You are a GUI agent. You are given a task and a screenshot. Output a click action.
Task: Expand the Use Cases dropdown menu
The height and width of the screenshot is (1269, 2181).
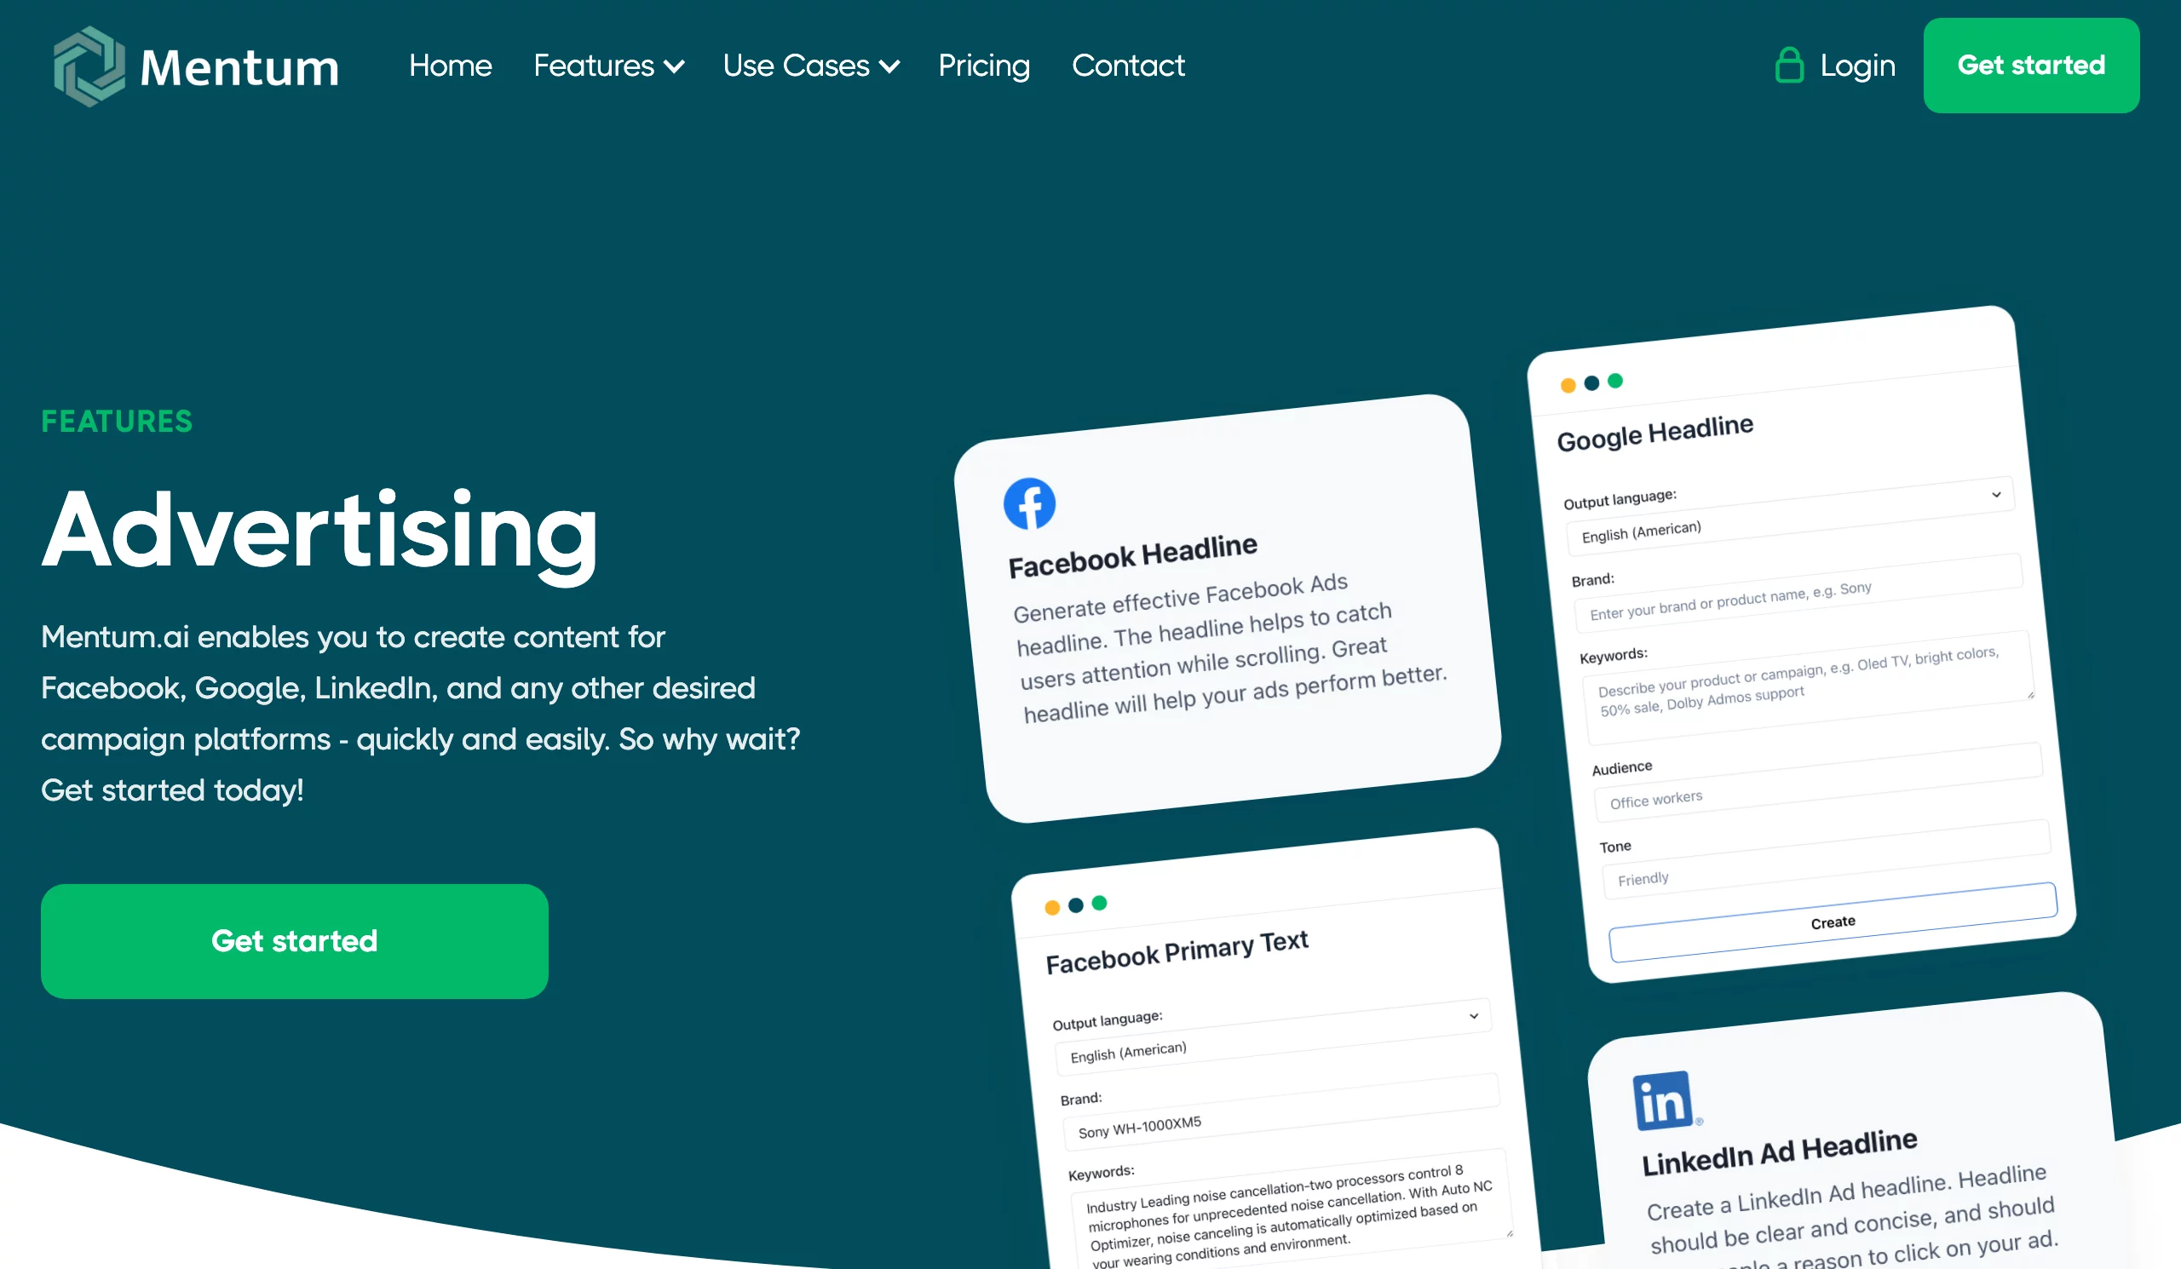tap(808, 65)
